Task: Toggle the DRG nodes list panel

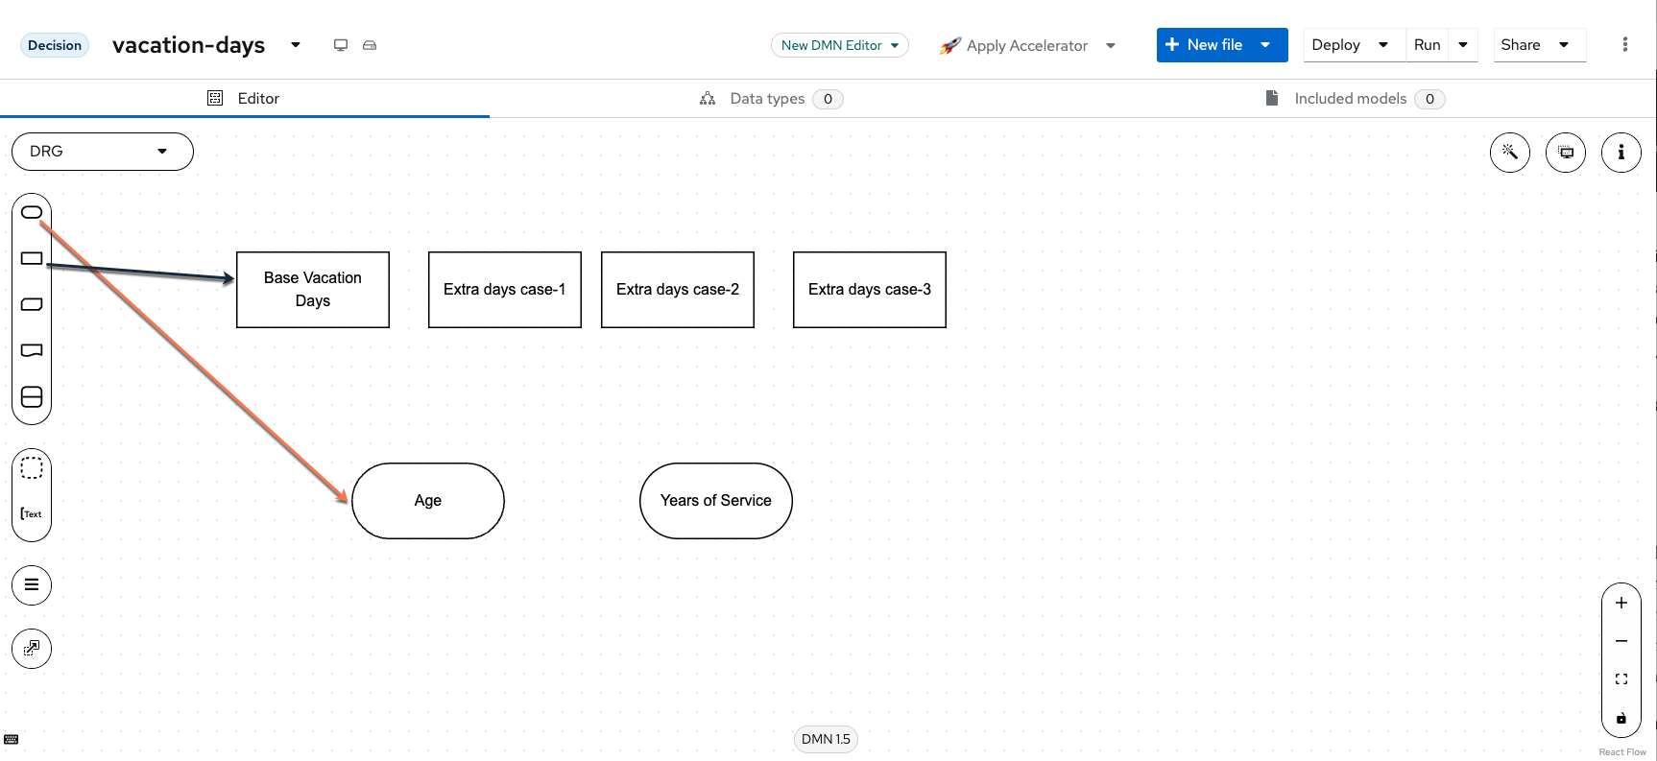Action: click(32, 585)
